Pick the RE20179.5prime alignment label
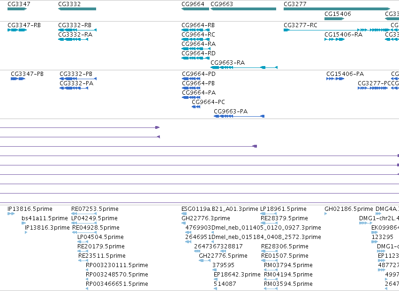 pos(101,247)
